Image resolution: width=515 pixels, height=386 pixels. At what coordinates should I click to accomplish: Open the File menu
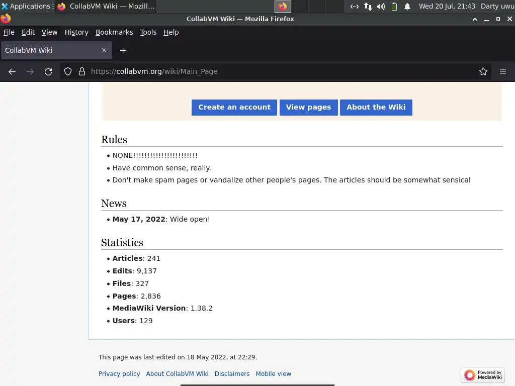pos(9,32)
